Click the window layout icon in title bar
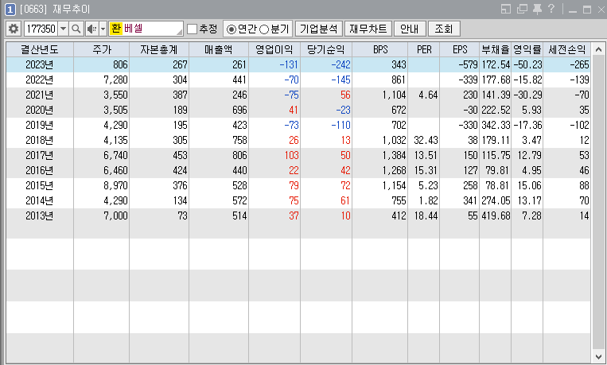Viewport: 607px width, 365px height. [506, 9]
